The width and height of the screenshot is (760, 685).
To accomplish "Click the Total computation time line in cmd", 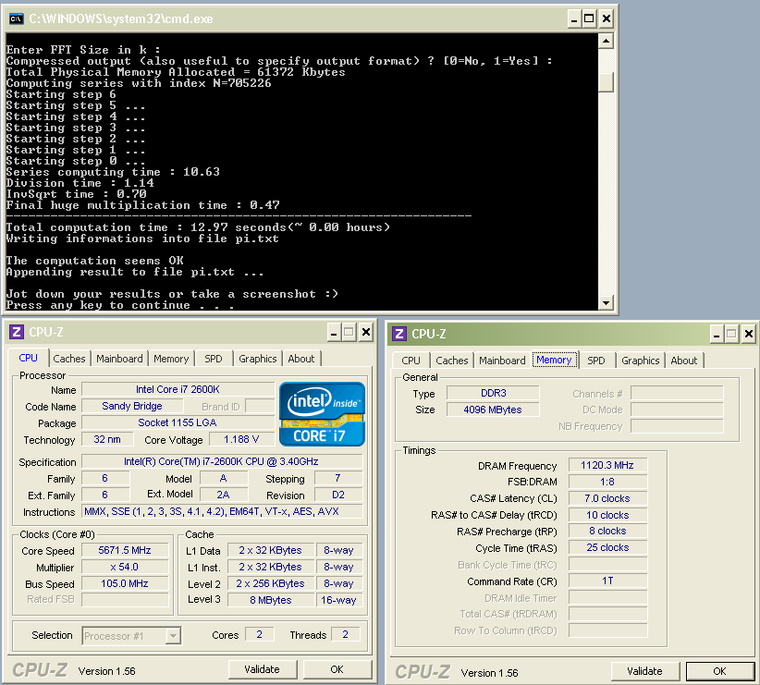I will tap(198, 227).
